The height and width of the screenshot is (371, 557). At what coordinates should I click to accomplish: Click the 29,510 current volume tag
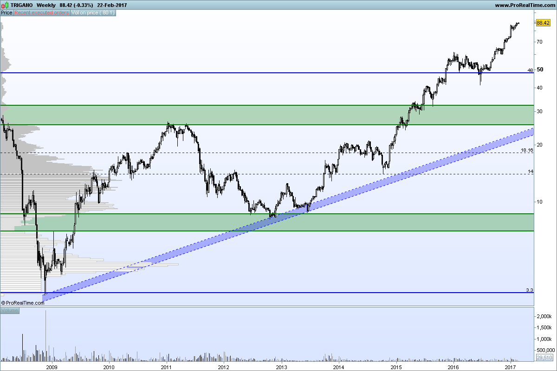pos(544,358)
